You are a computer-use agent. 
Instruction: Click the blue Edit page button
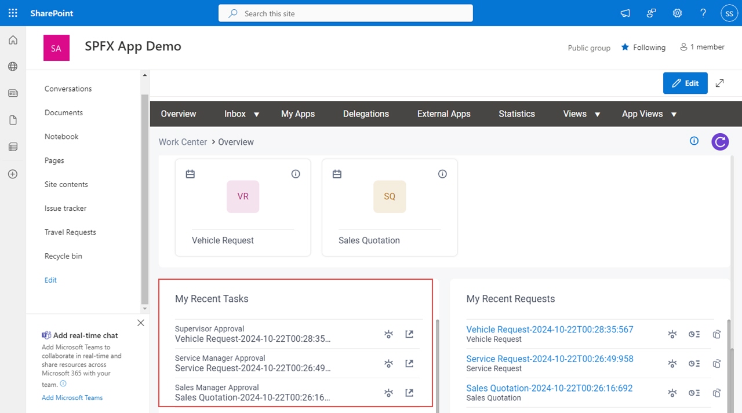[x=685, y=83]
